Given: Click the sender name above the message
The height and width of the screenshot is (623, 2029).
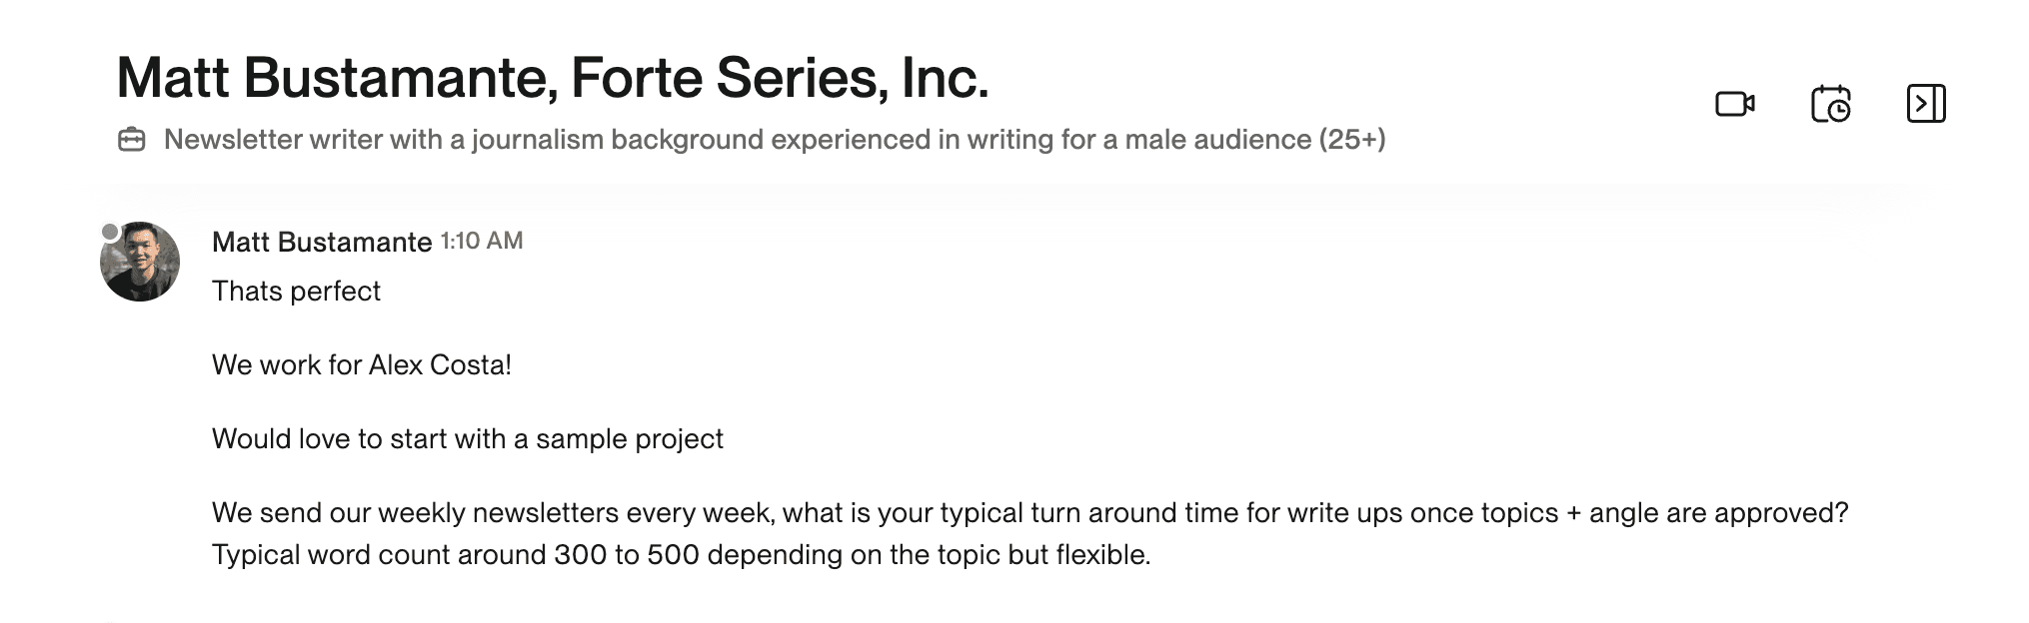Looking at the screenshot, I should [x=321, y=242].
